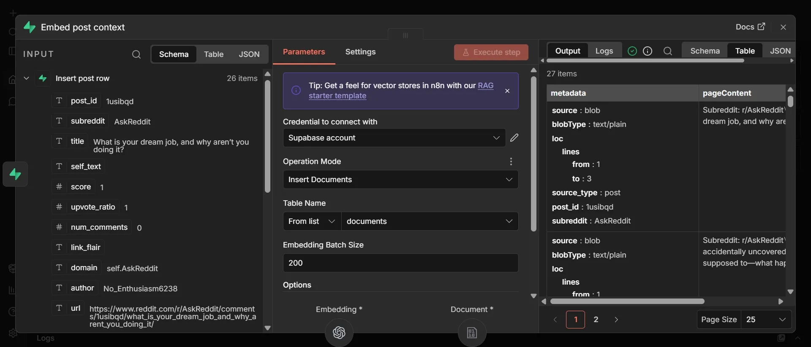Go to previous output page
The height and width of the screenshot is (347, 811).
(x=555, y=320)
